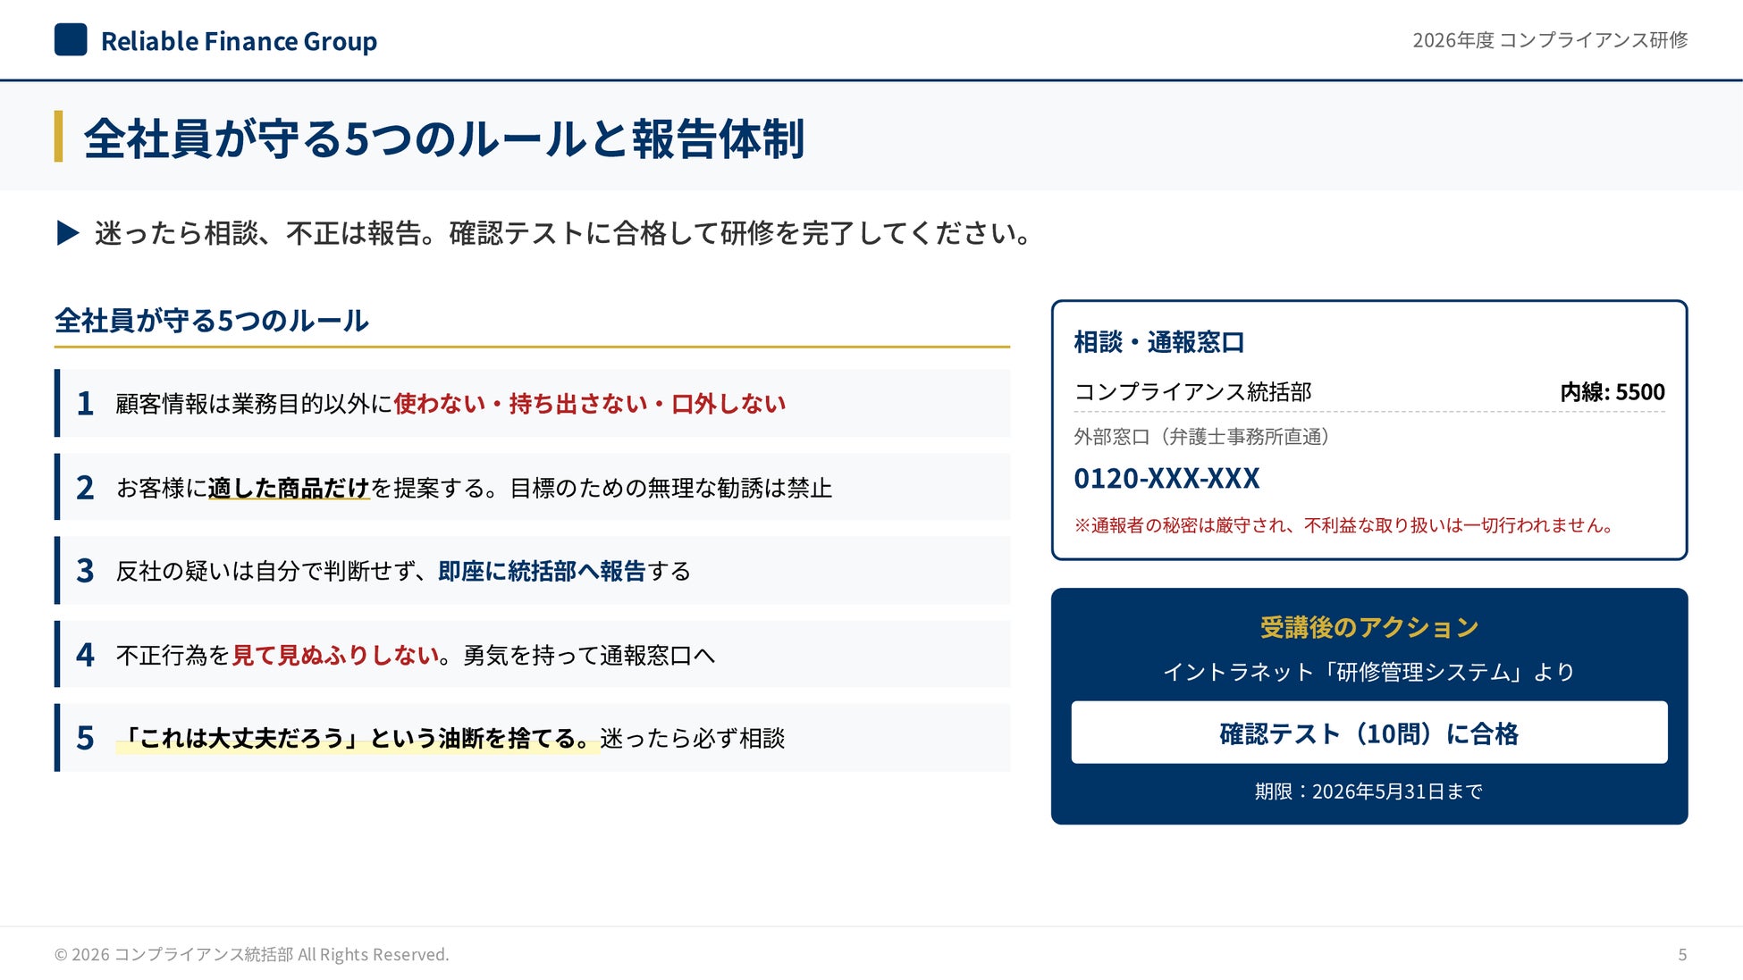Image resolution: width=1743 pixels, height=980 pixels.
Task: Select rule 3 about reporting to 統括部
Action: (403, 571)
